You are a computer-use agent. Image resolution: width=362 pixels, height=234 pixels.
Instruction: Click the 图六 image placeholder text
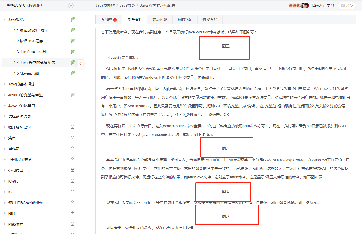(226, 149)
